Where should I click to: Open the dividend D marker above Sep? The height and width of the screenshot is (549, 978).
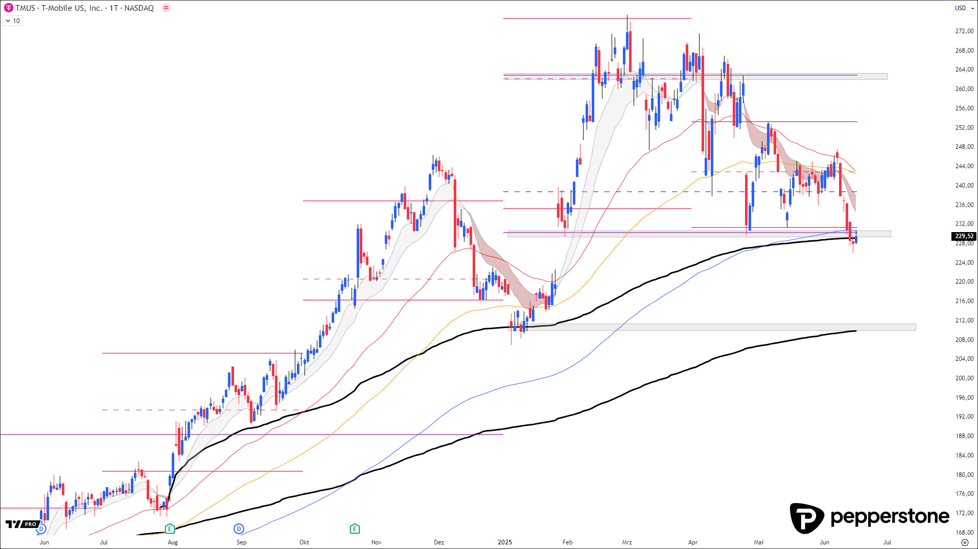[239, 529]
